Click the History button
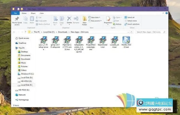The image size is (180, 115). [117, 24]
